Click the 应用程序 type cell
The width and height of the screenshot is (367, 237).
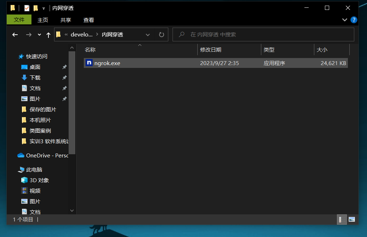click(x=274, y=63)
